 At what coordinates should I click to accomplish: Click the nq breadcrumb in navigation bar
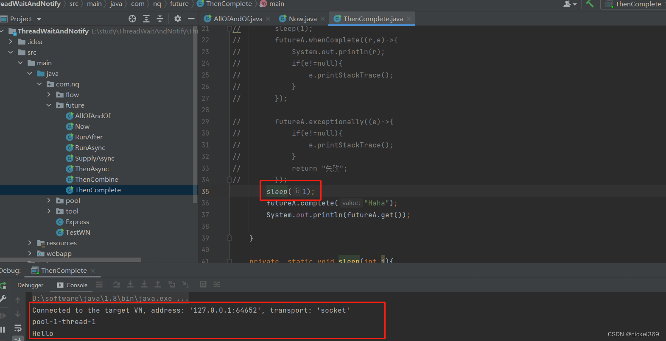click(157, 4)
